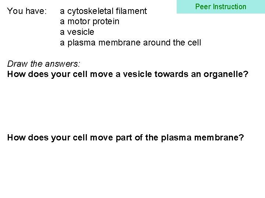Image resolution: width=265 pixels, height=198 pixels.
Task: Select the 'a cytoskeletal filament' line
Action: (103, 11)
